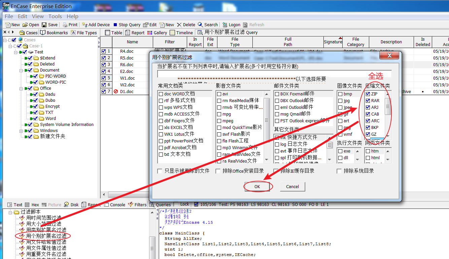Click Add Device in toolbar
449x259 pixels.
coord(96,25)
